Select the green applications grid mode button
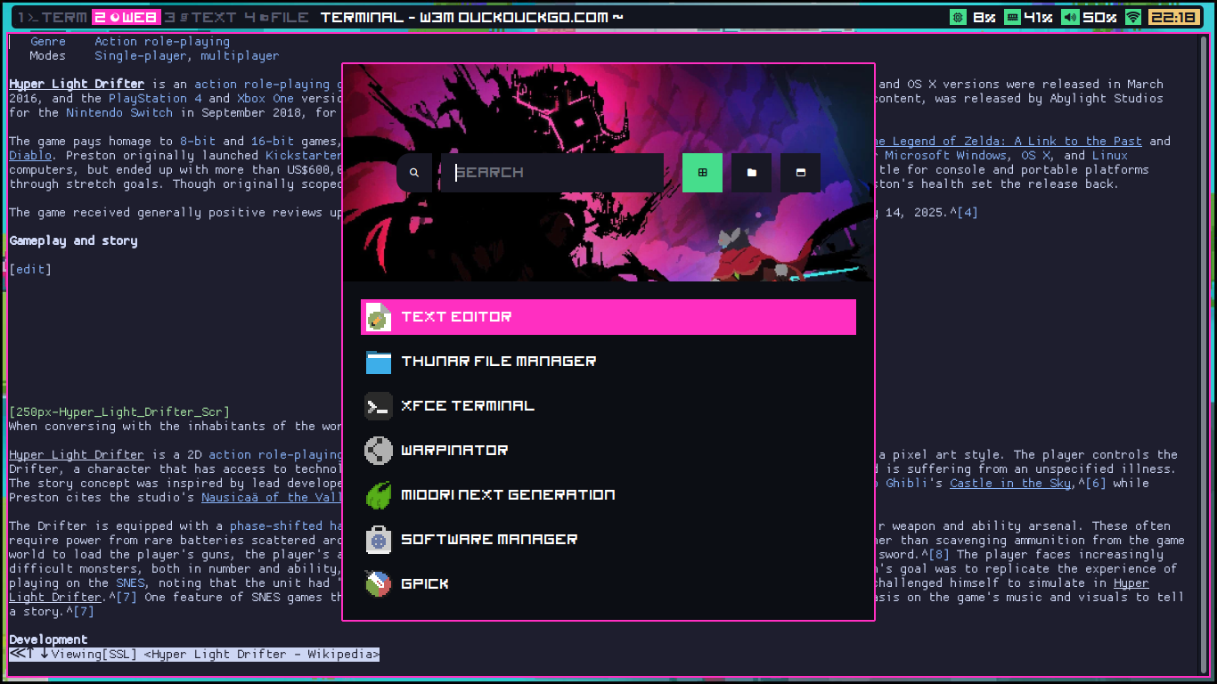Screen dimensions: 1217x684 [702, 173]
